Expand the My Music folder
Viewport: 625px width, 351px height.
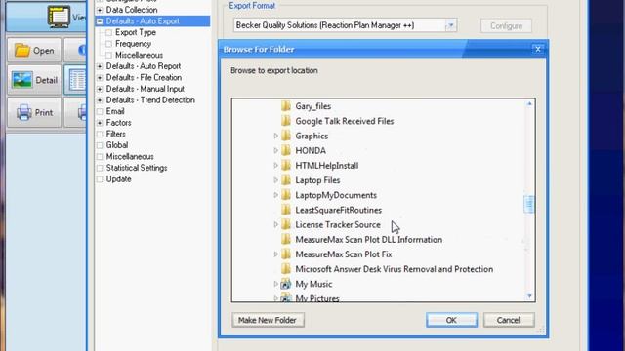click(x=275, y=284)
